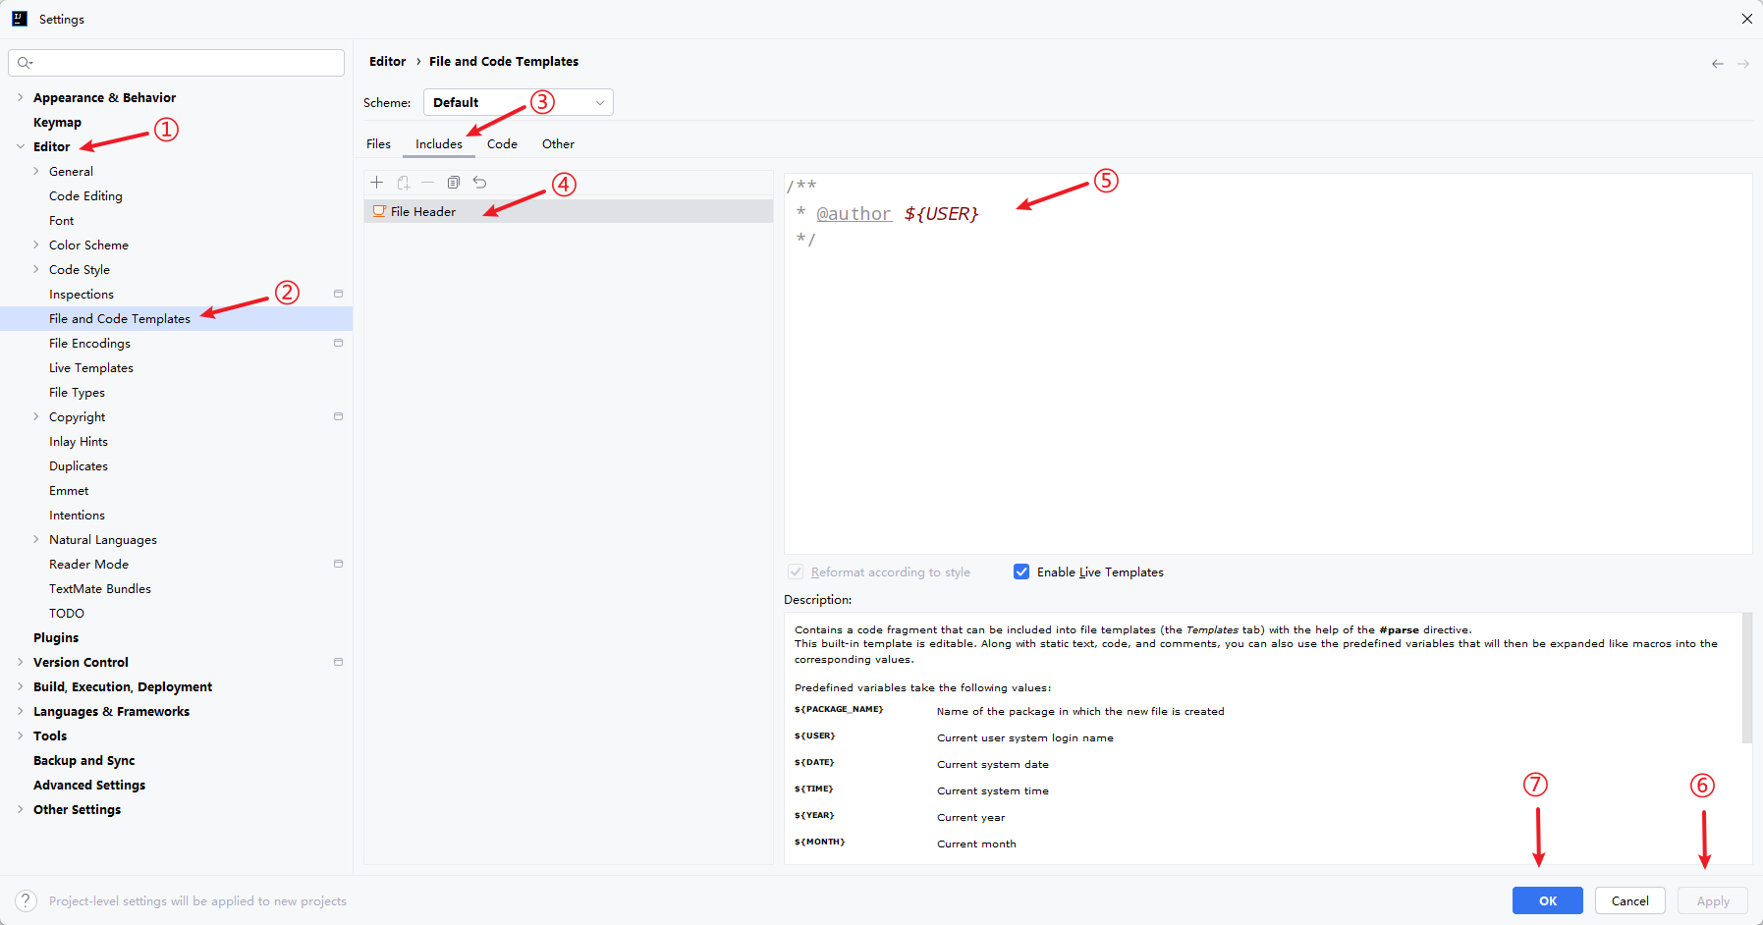Open Intentions settings

tap(77, 515)
